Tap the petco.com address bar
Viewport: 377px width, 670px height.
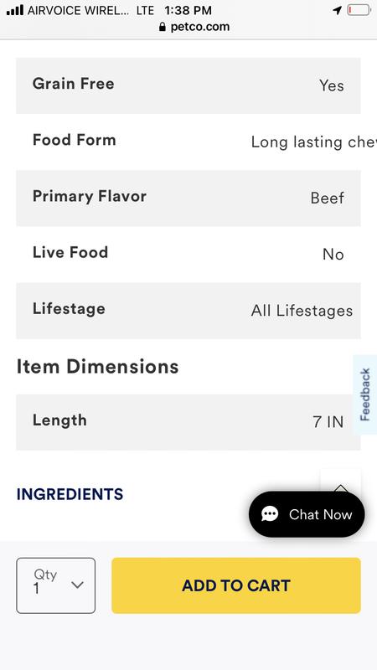[194, 27]
